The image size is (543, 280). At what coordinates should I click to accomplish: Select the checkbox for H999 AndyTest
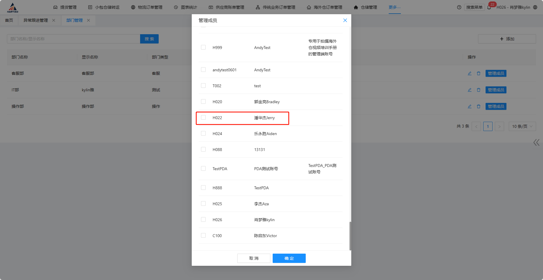(x=203, y=48)
